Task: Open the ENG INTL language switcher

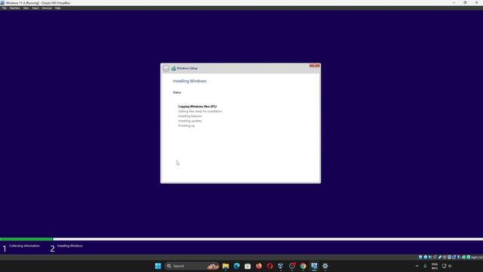Action: click(435, 266)
